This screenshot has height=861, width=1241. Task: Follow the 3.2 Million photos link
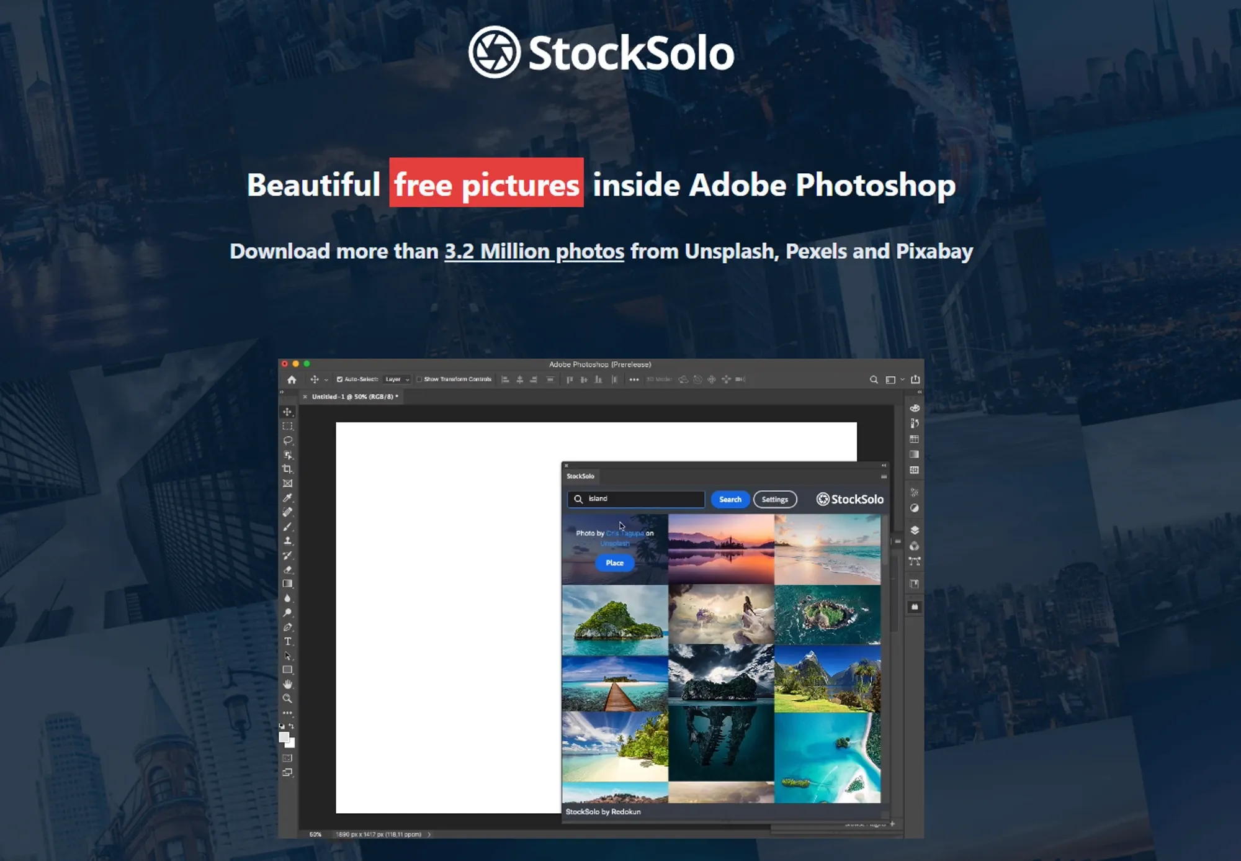pyautogui.click(x=534, y=251)
